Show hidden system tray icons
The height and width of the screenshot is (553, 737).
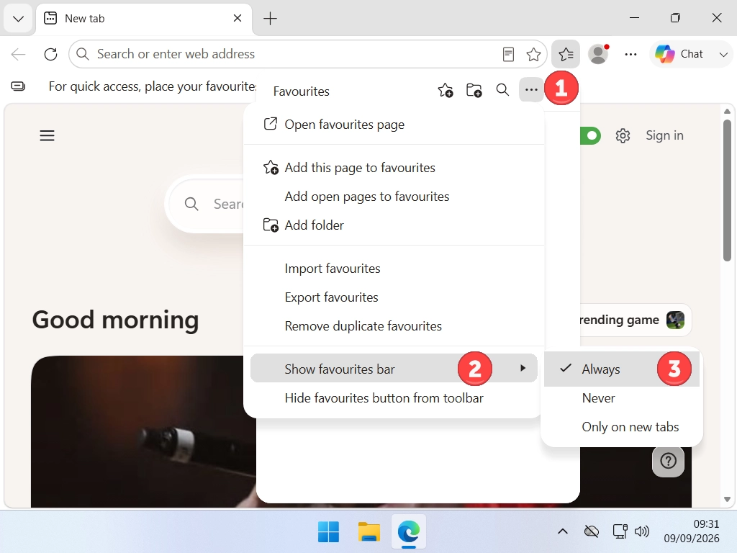pos(563,532)
